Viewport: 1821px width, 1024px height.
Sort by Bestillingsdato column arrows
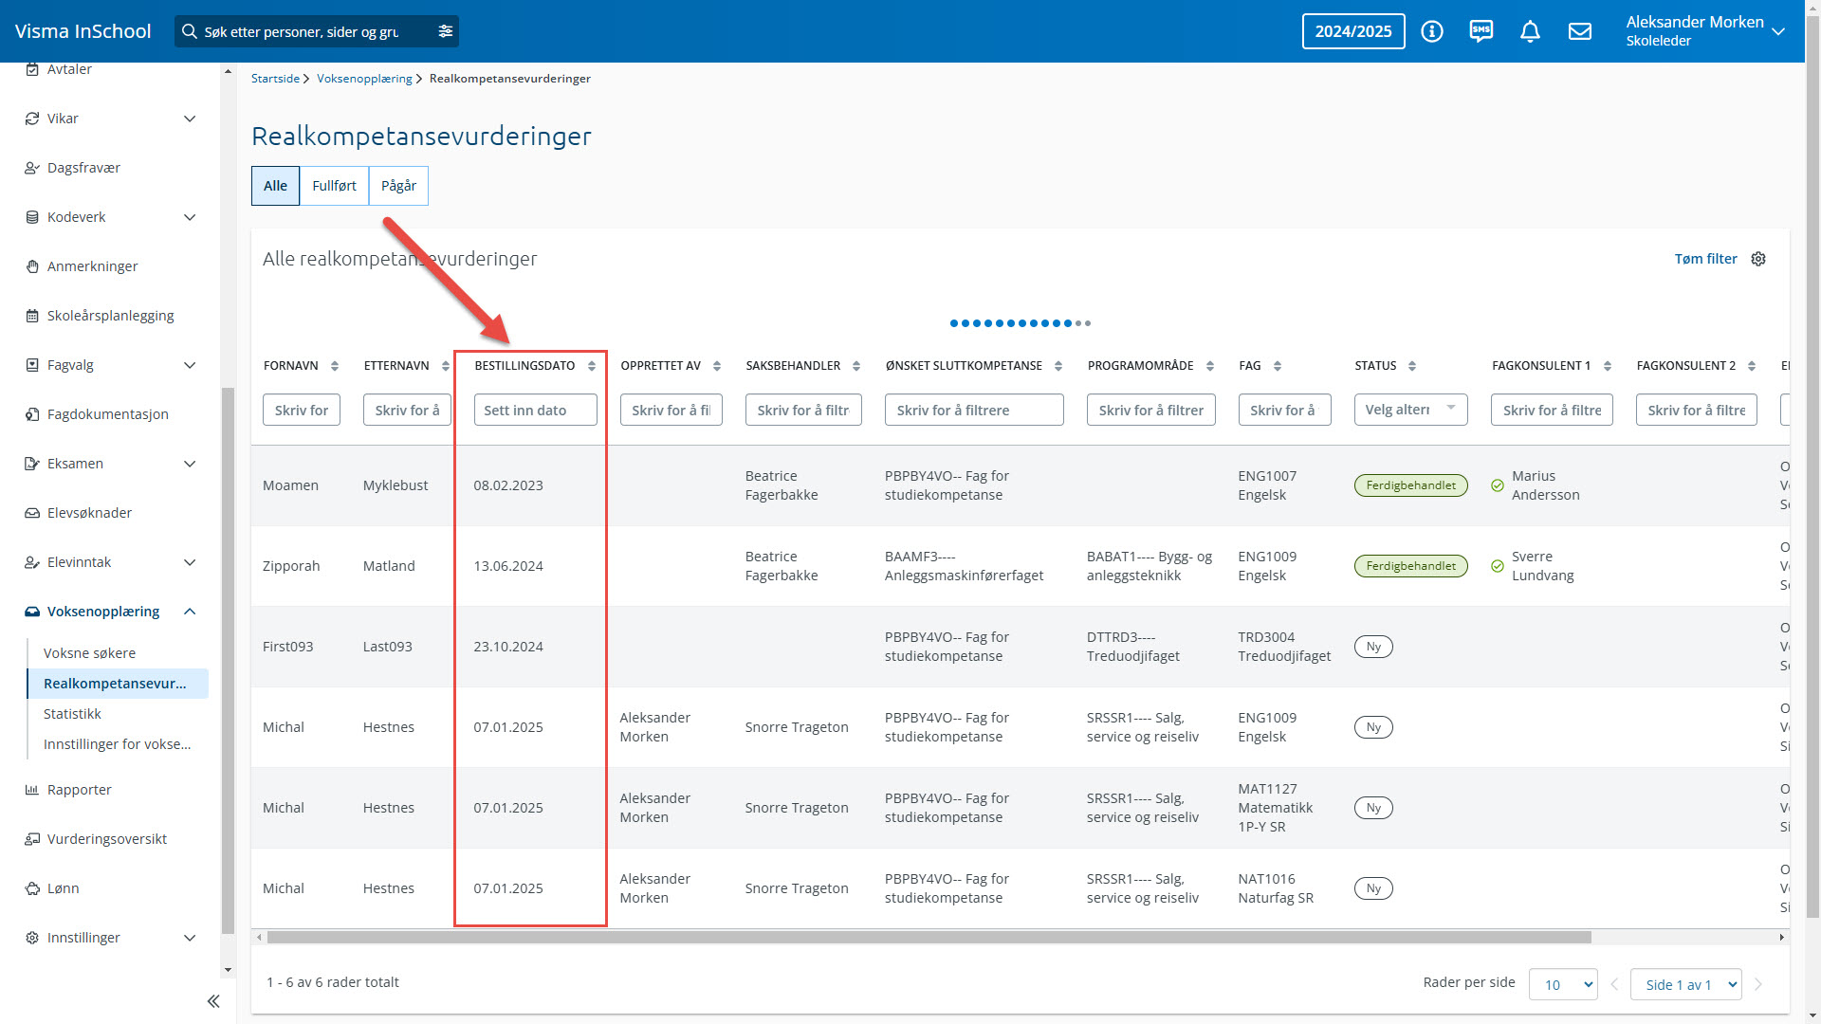592,366
